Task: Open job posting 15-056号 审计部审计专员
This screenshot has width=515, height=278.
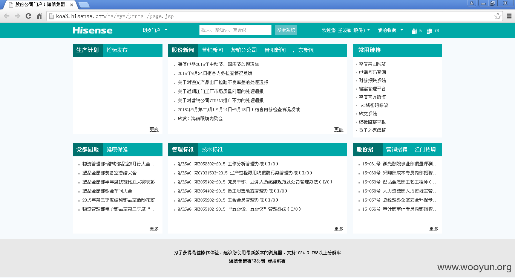Action: click(400, 209)
